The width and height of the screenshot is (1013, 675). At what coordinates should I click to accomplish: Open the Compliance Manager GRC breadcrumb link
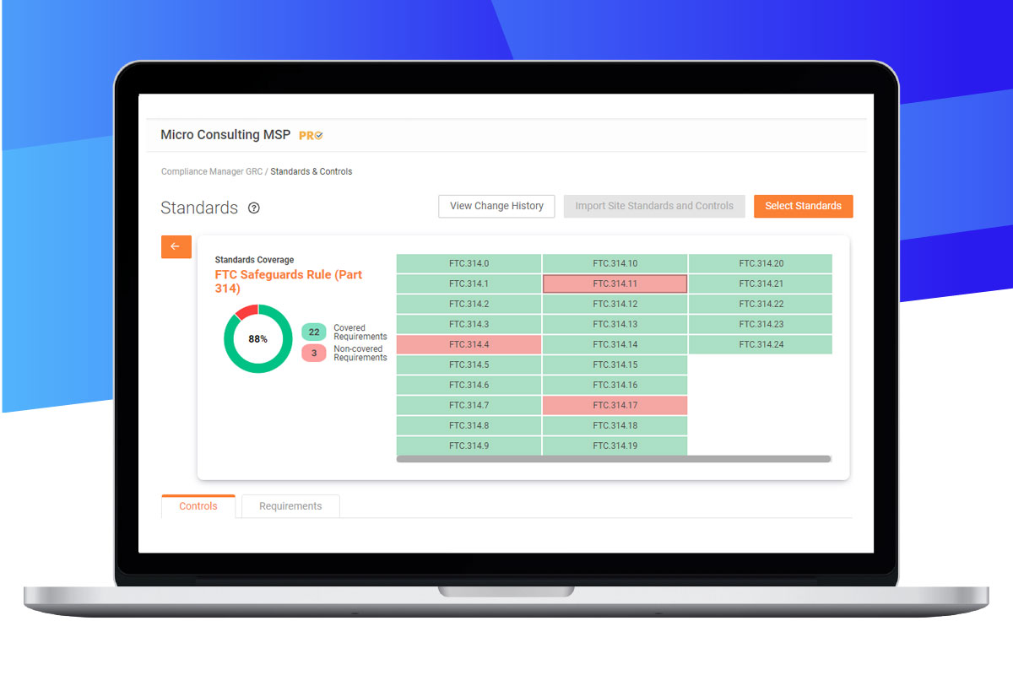(212, 171)
